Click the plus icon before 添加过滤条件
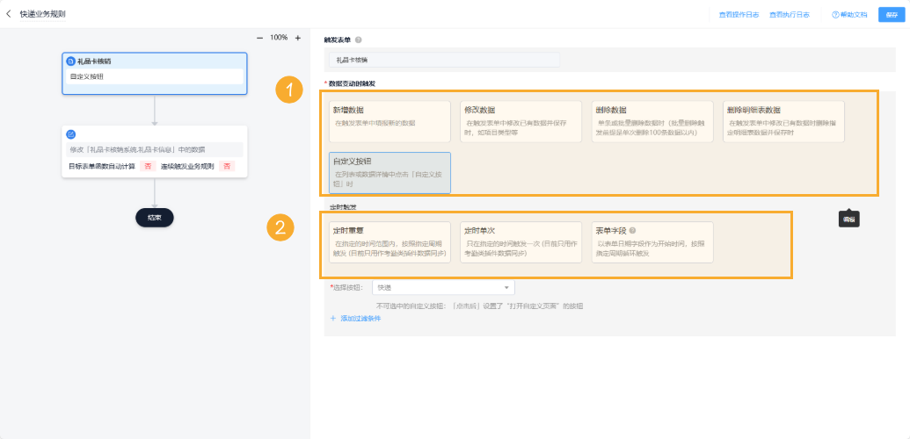Screen dimensions: 910x439 (333, 318)
